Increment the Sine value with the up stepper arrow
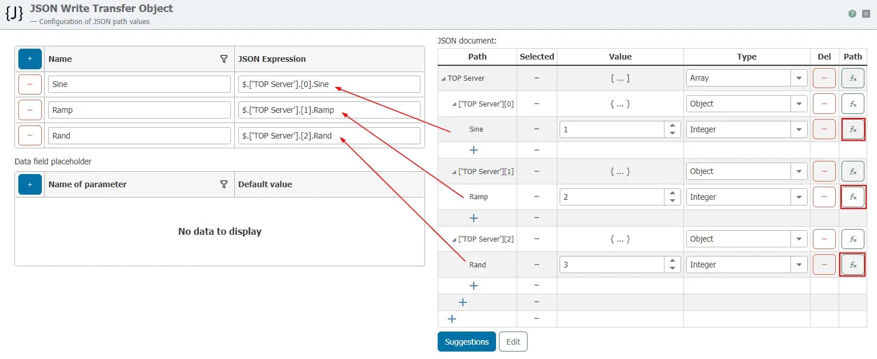This screenshot has width=877, height=359. [672, 126]
